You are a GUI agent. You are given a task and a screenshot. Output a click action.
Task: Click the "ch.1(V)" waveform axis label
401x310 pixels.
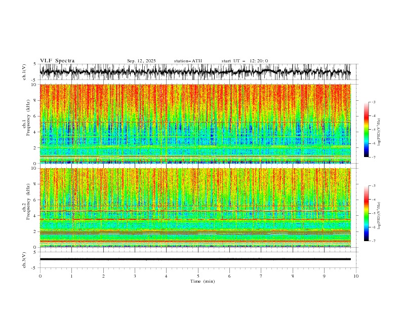24,72
